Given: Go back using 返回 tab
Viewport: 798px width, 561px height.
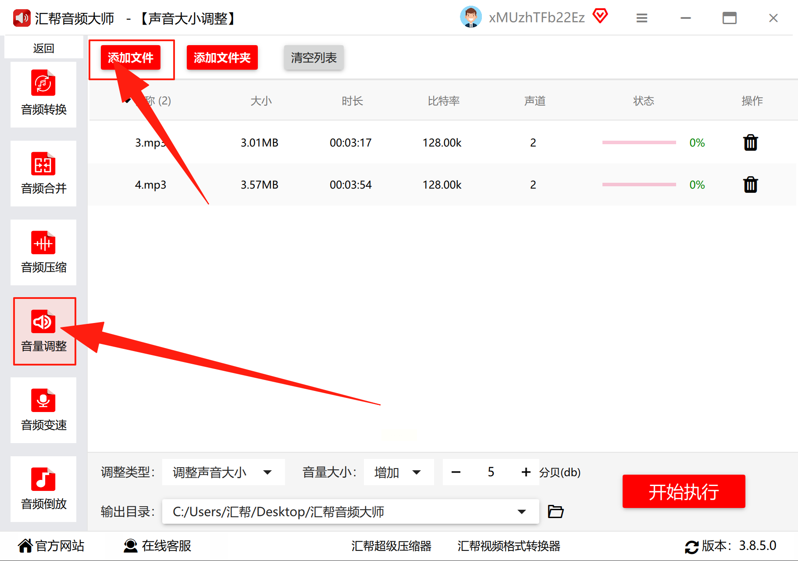Looking at the screenshot, I should (43, 48).
